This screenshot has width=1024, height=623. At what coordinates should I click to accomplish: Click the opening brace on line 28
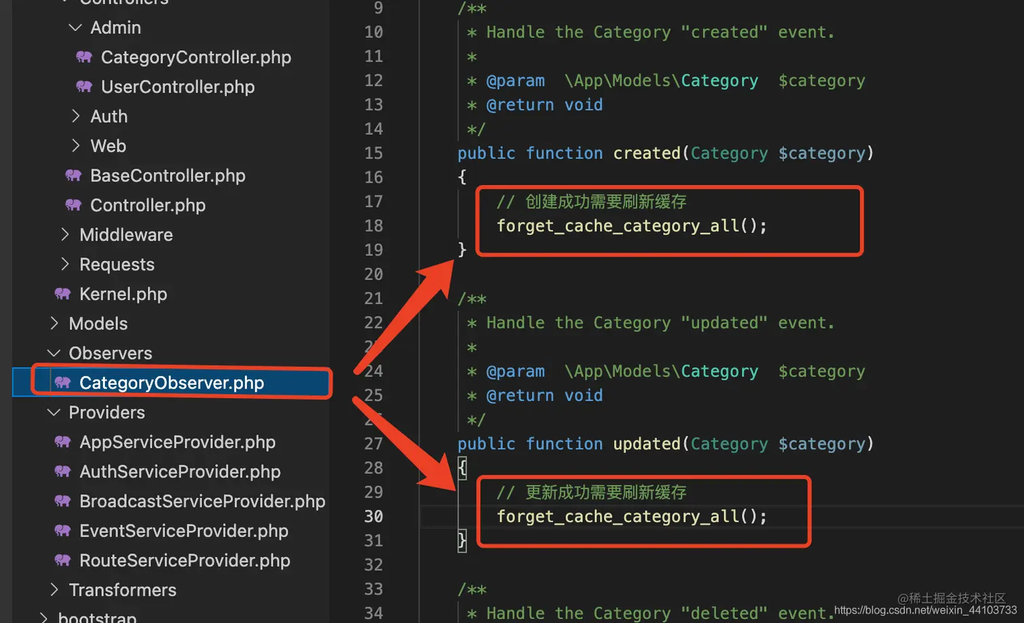point(462,468)
